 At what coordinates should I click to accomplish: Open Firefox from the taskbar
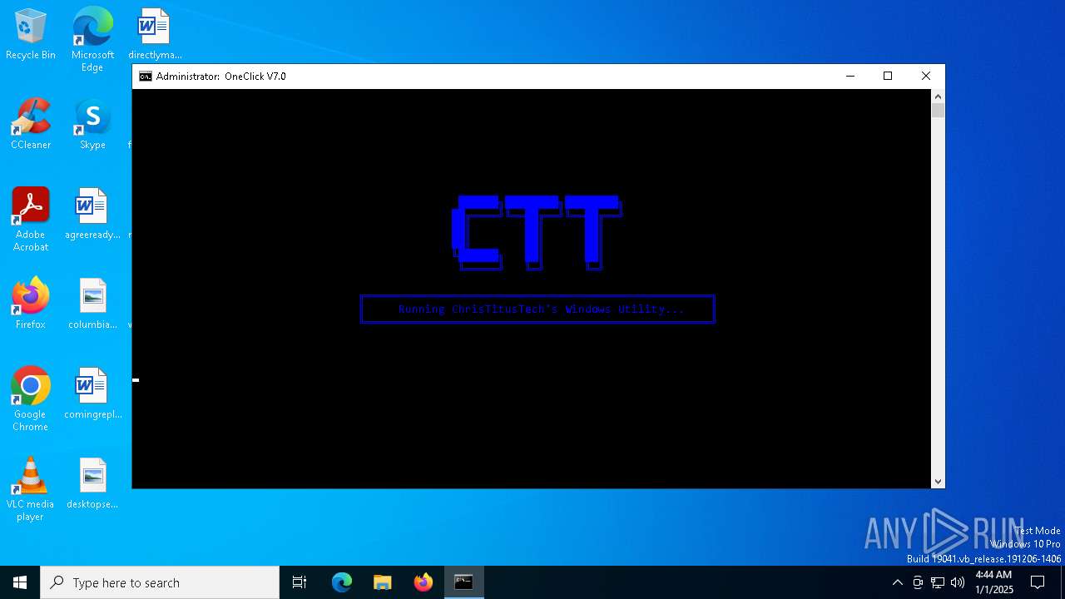coord(423,582)
